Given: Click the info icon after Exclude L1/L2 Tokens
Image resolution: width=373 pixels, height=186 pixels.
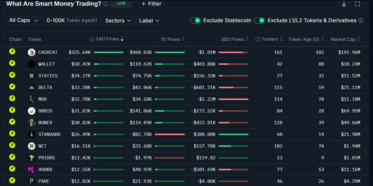Looking at the screenshot, I should pyautogui.click(x=361, y=21).
